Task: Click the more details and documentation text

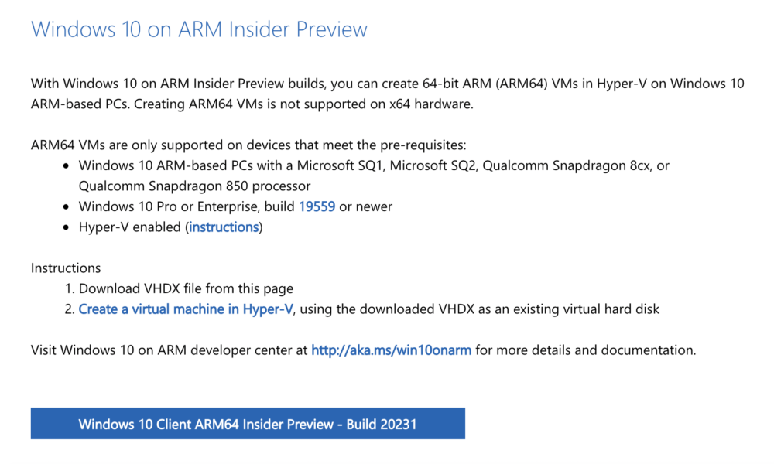Action: (x=585, y=350)
